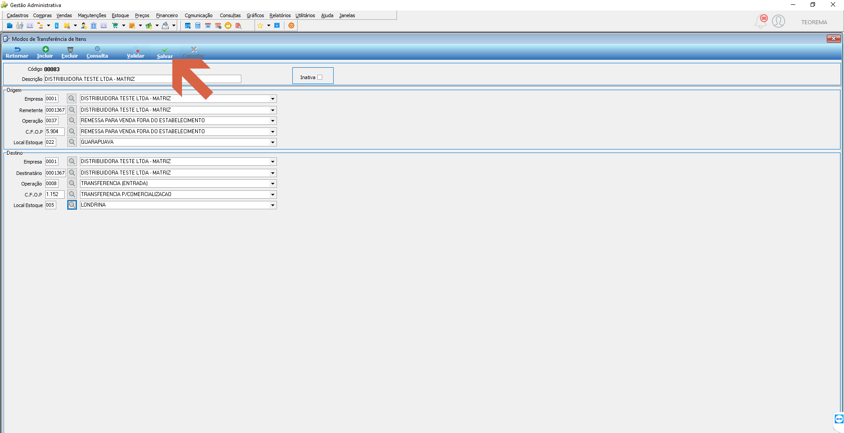Open the calculator icon in toolbar
The width and height of the screenshot is (844, 433).
(198, 25)
